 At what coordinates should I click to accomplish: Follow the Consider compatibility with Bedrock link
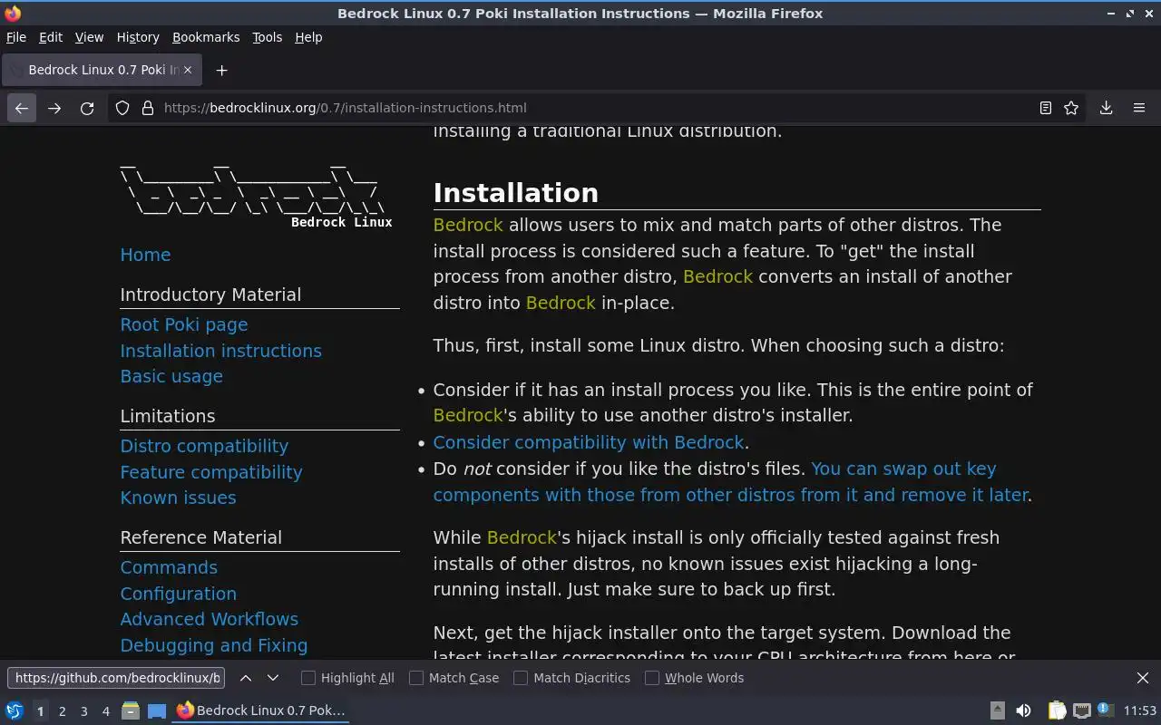point(589,442)
